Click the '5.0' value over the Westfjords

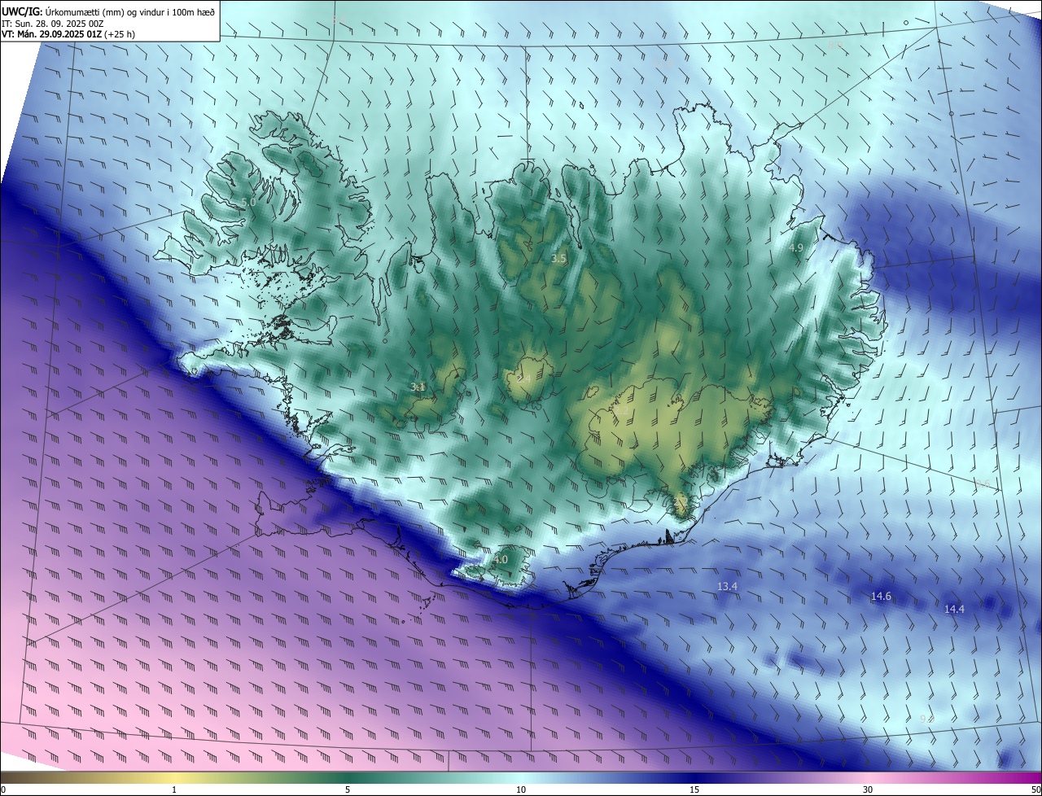pos(248,202)
